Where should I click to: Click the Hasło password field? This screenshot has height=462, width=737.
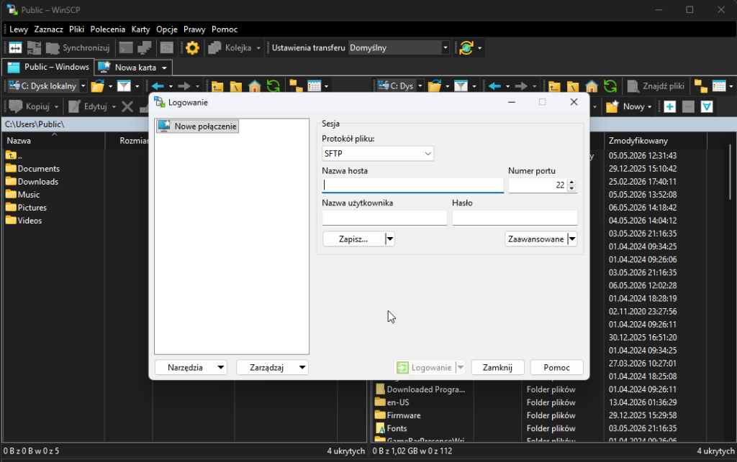[515, 218]
